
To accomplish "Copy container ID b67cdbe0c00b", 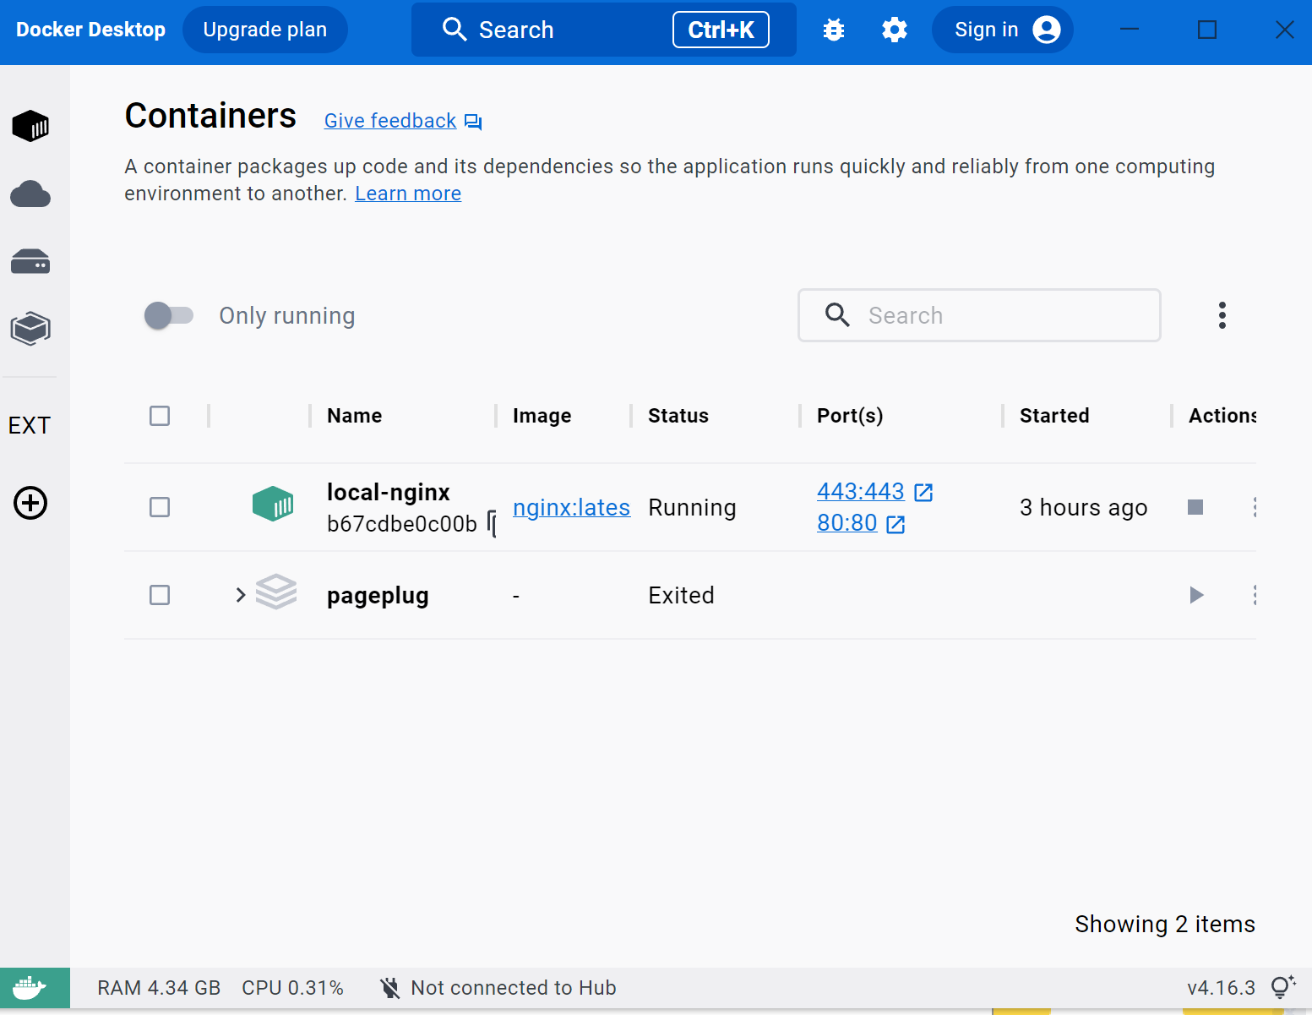I will 492,524.
